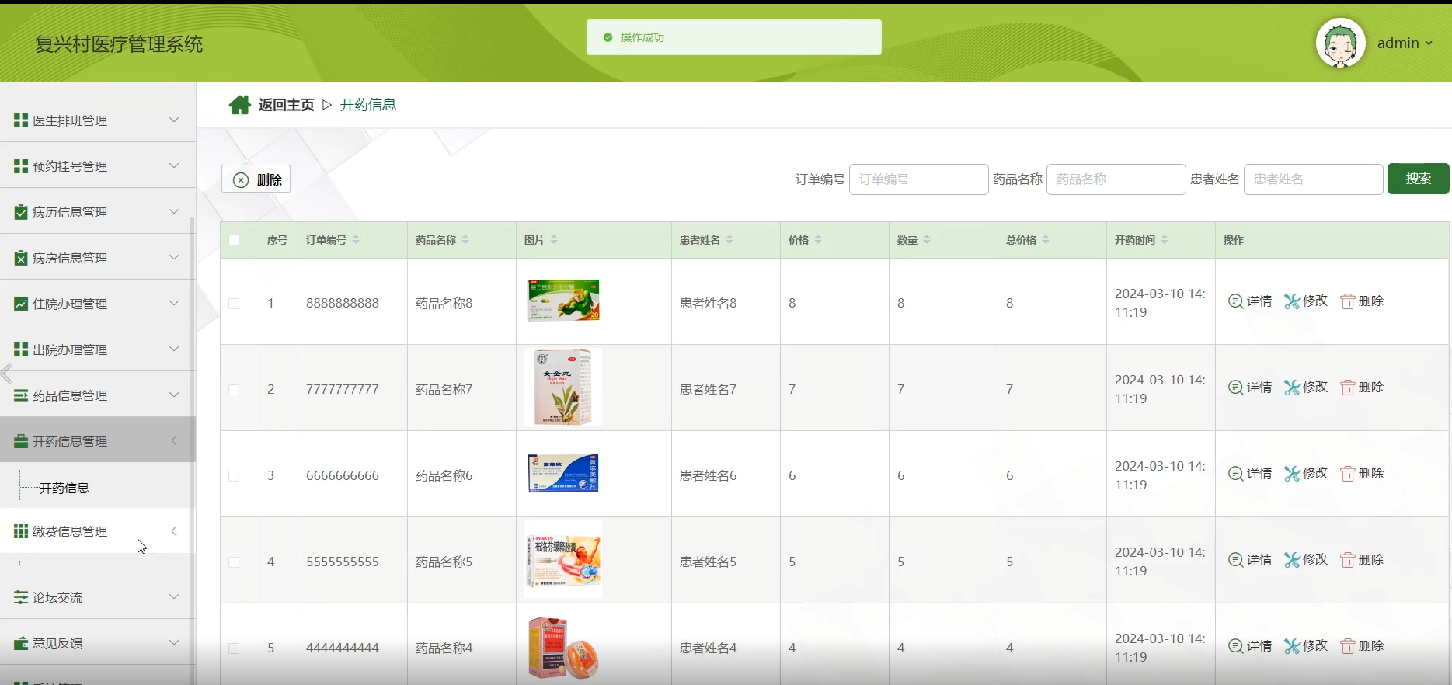Collapse the 开药信息管理 chevron
1452x685 pixels.
coord(174,440)
